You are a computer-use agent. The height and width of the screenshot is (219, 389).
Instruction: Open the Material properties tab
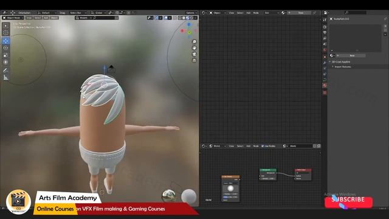click(x=325, y=85)
